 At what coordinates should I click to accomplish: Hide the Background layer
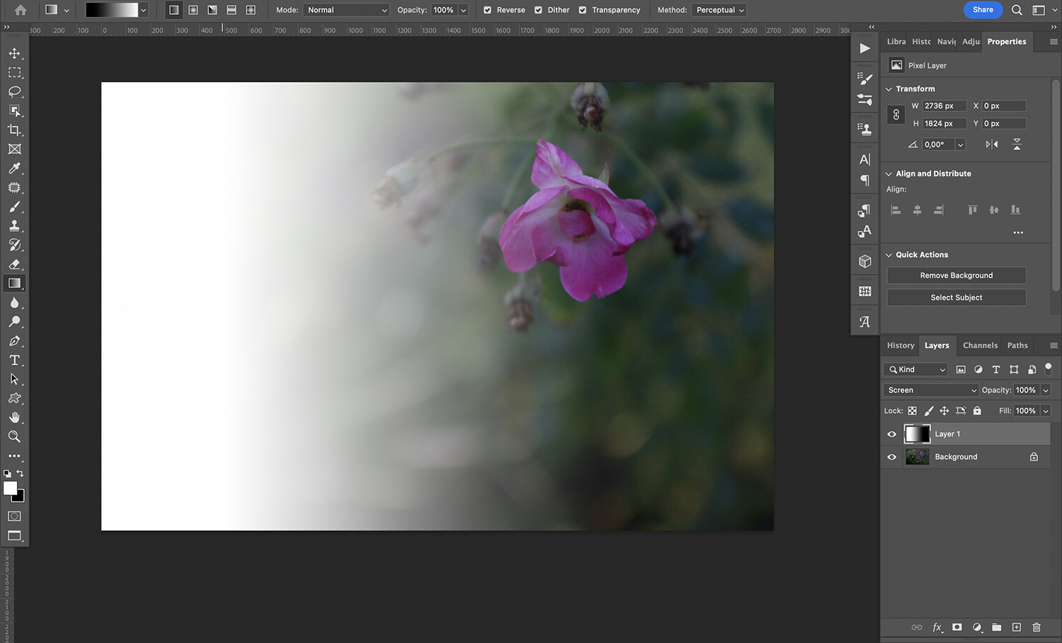coord(891,457)
